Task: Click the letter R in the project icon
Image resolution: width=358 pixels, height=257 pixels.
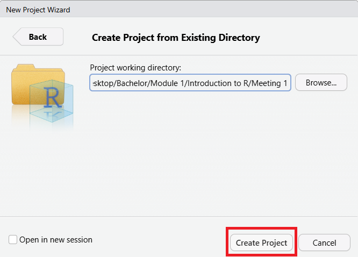Action: [53, 98]
